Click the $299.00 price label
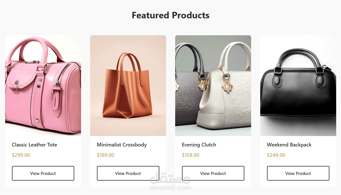 point(21,155)
